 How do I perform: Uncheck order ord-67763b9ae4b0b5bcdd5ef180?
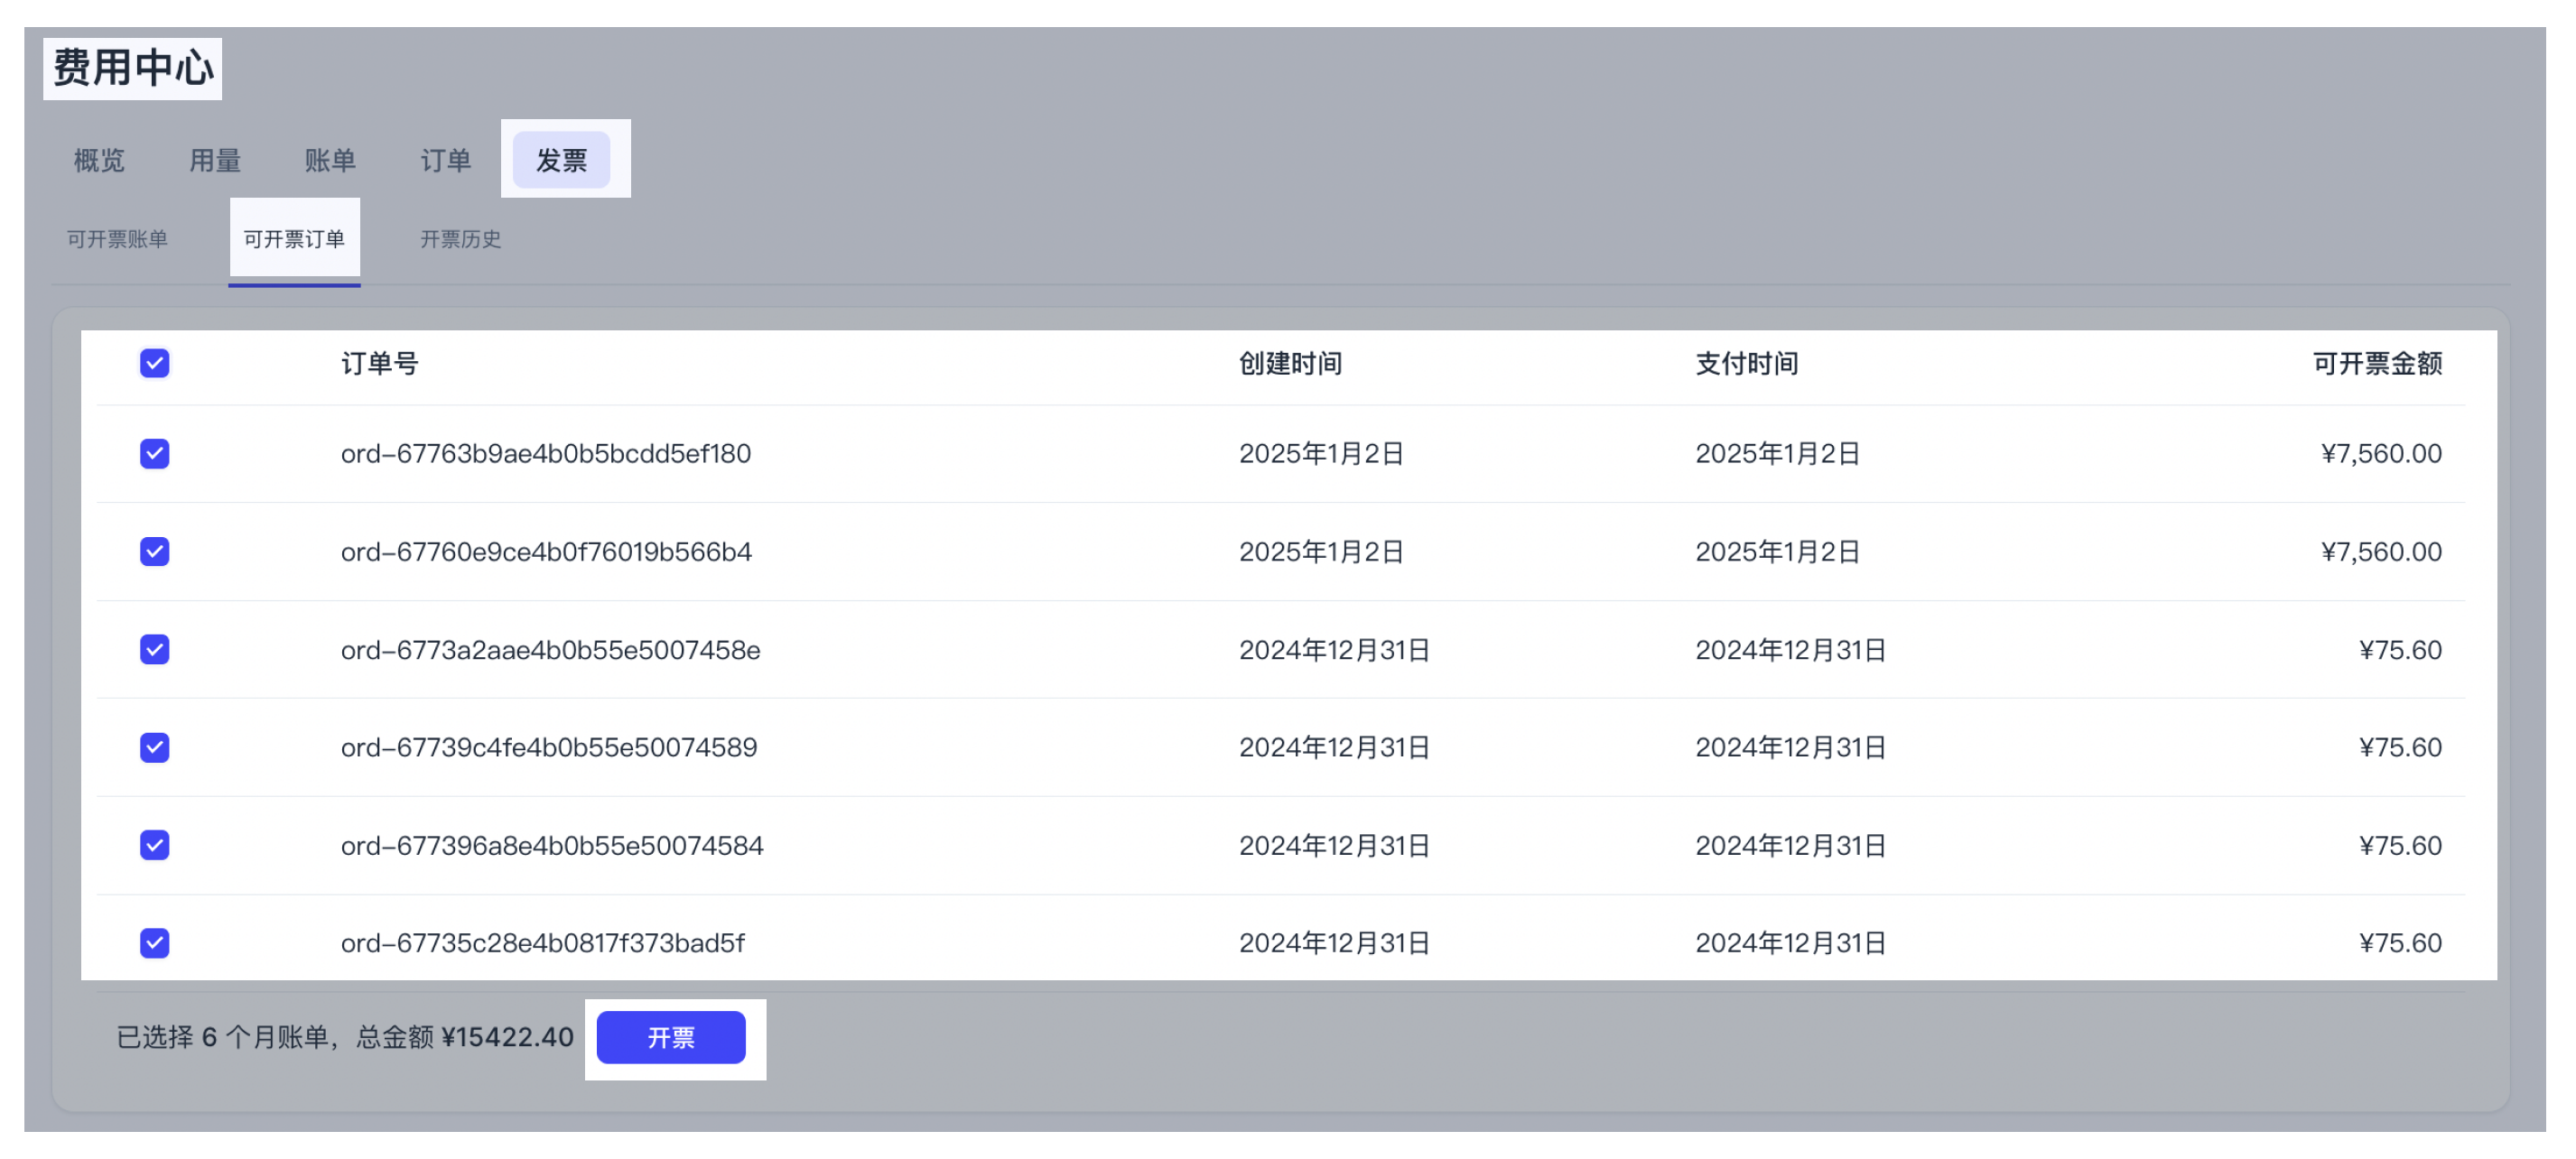[x=154, y=453]
